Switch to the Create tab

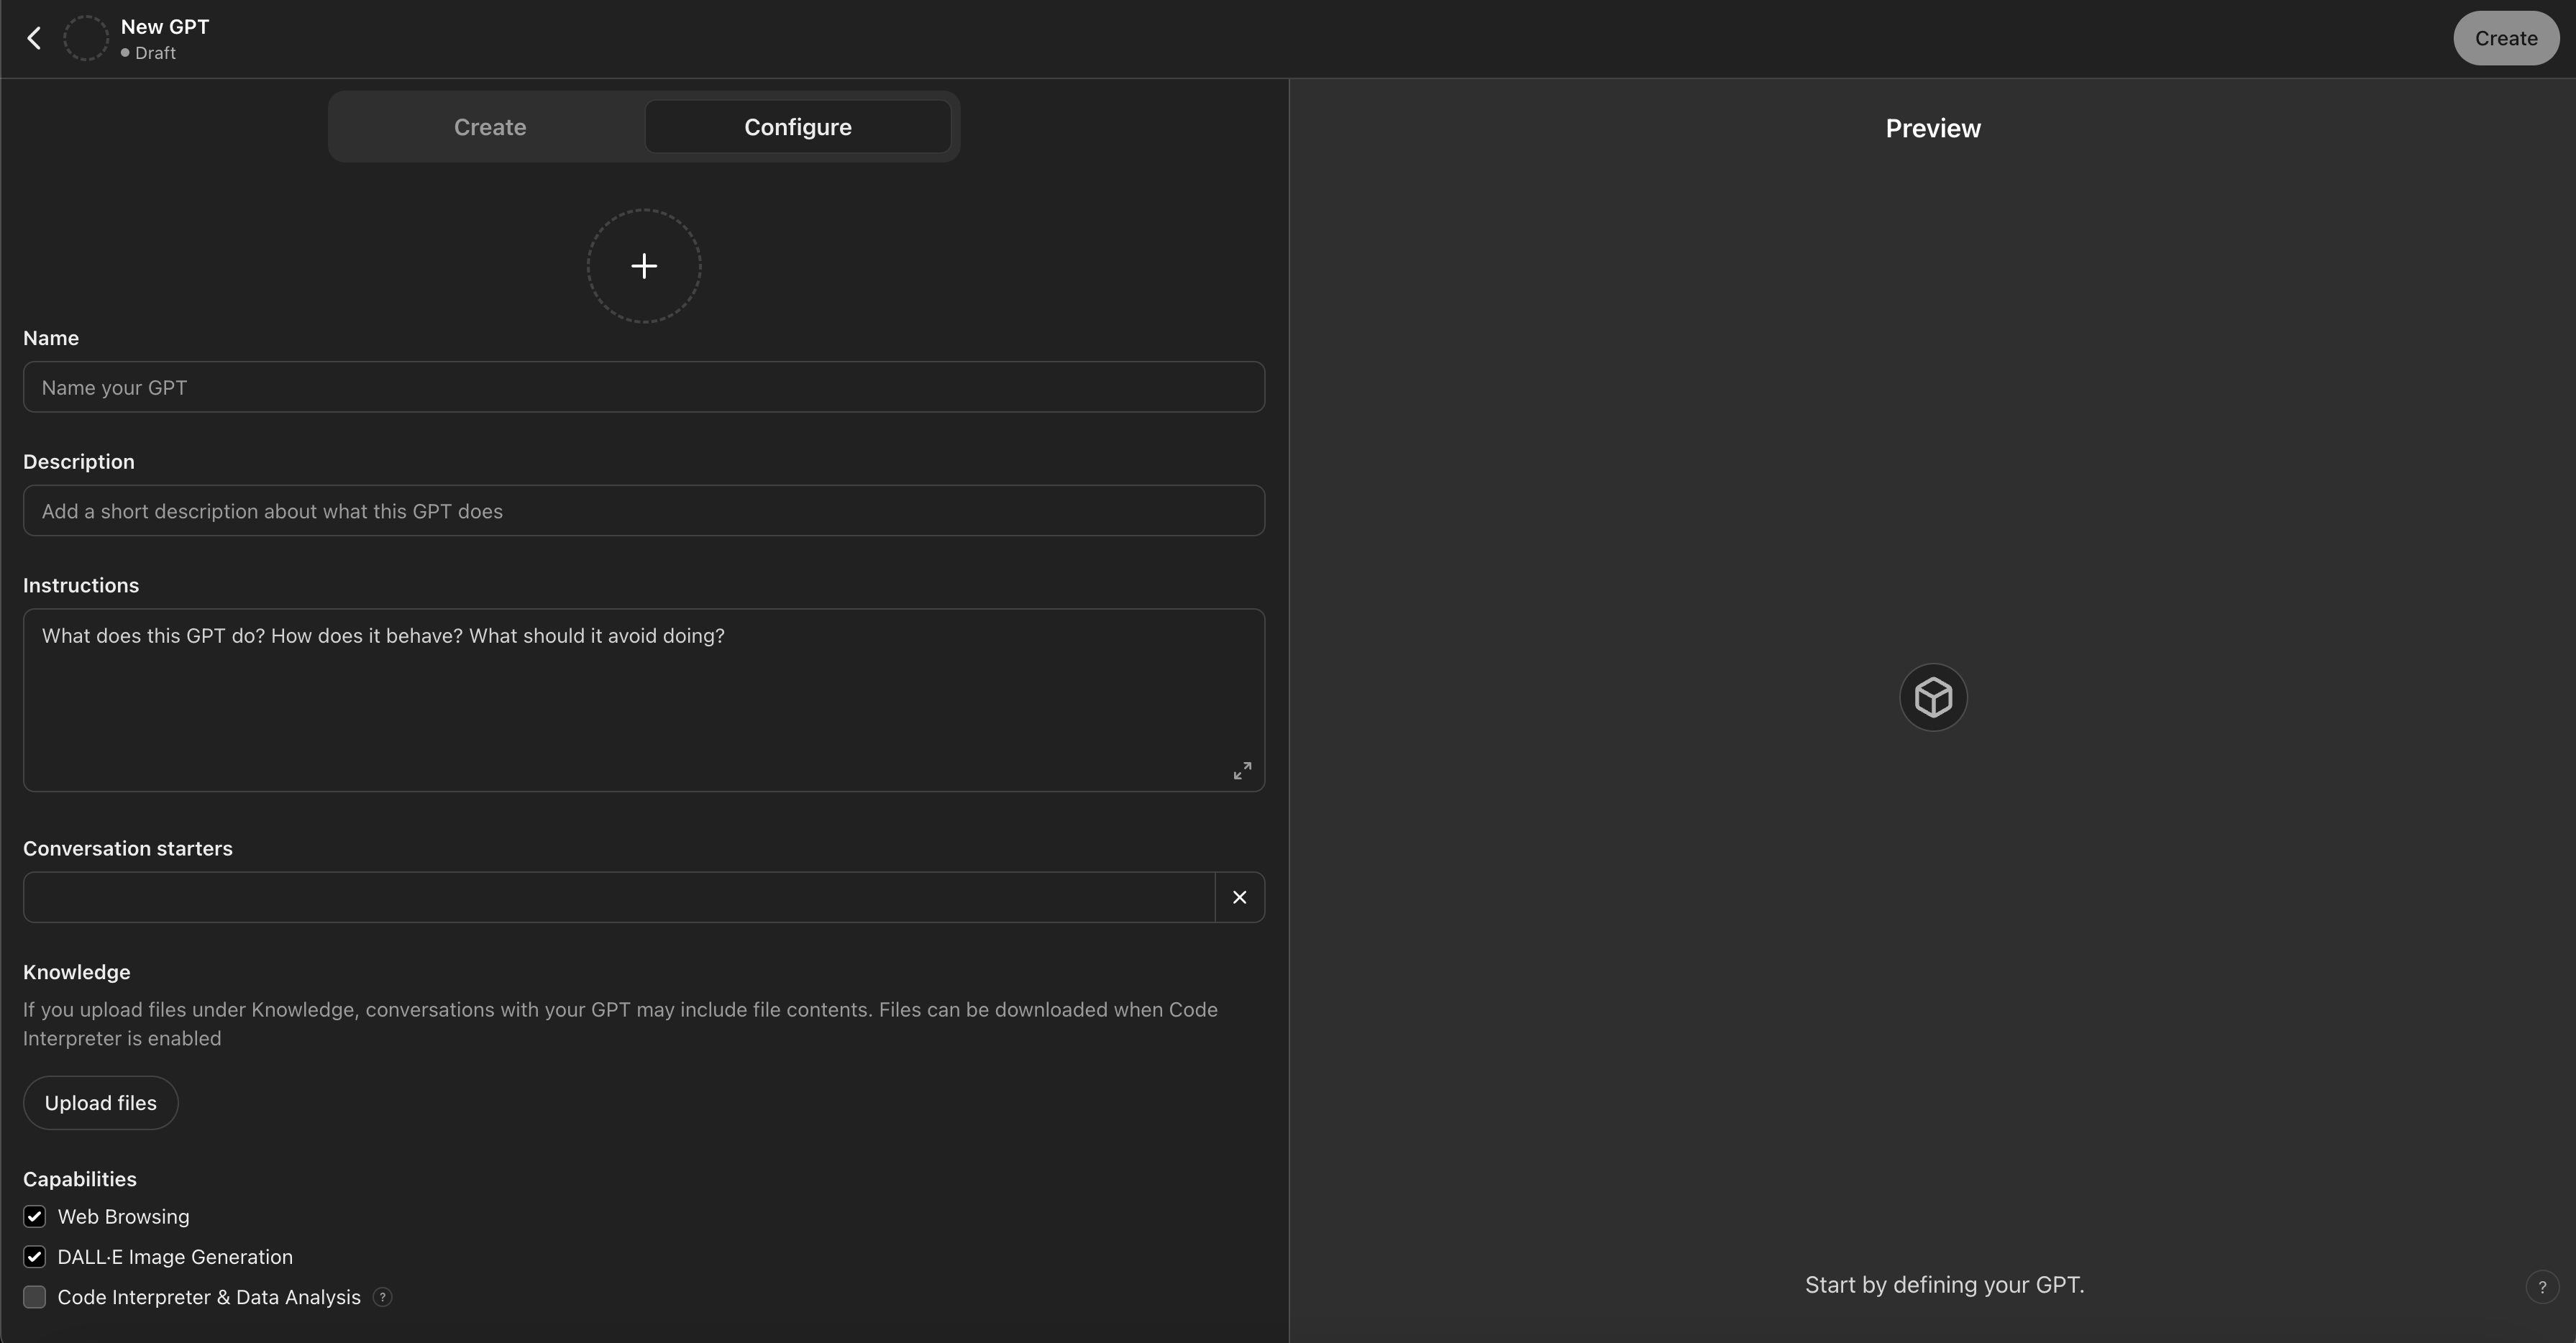490,127
